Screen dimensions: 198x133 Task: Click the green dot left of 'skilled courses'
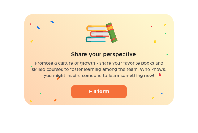pos(32,66)
